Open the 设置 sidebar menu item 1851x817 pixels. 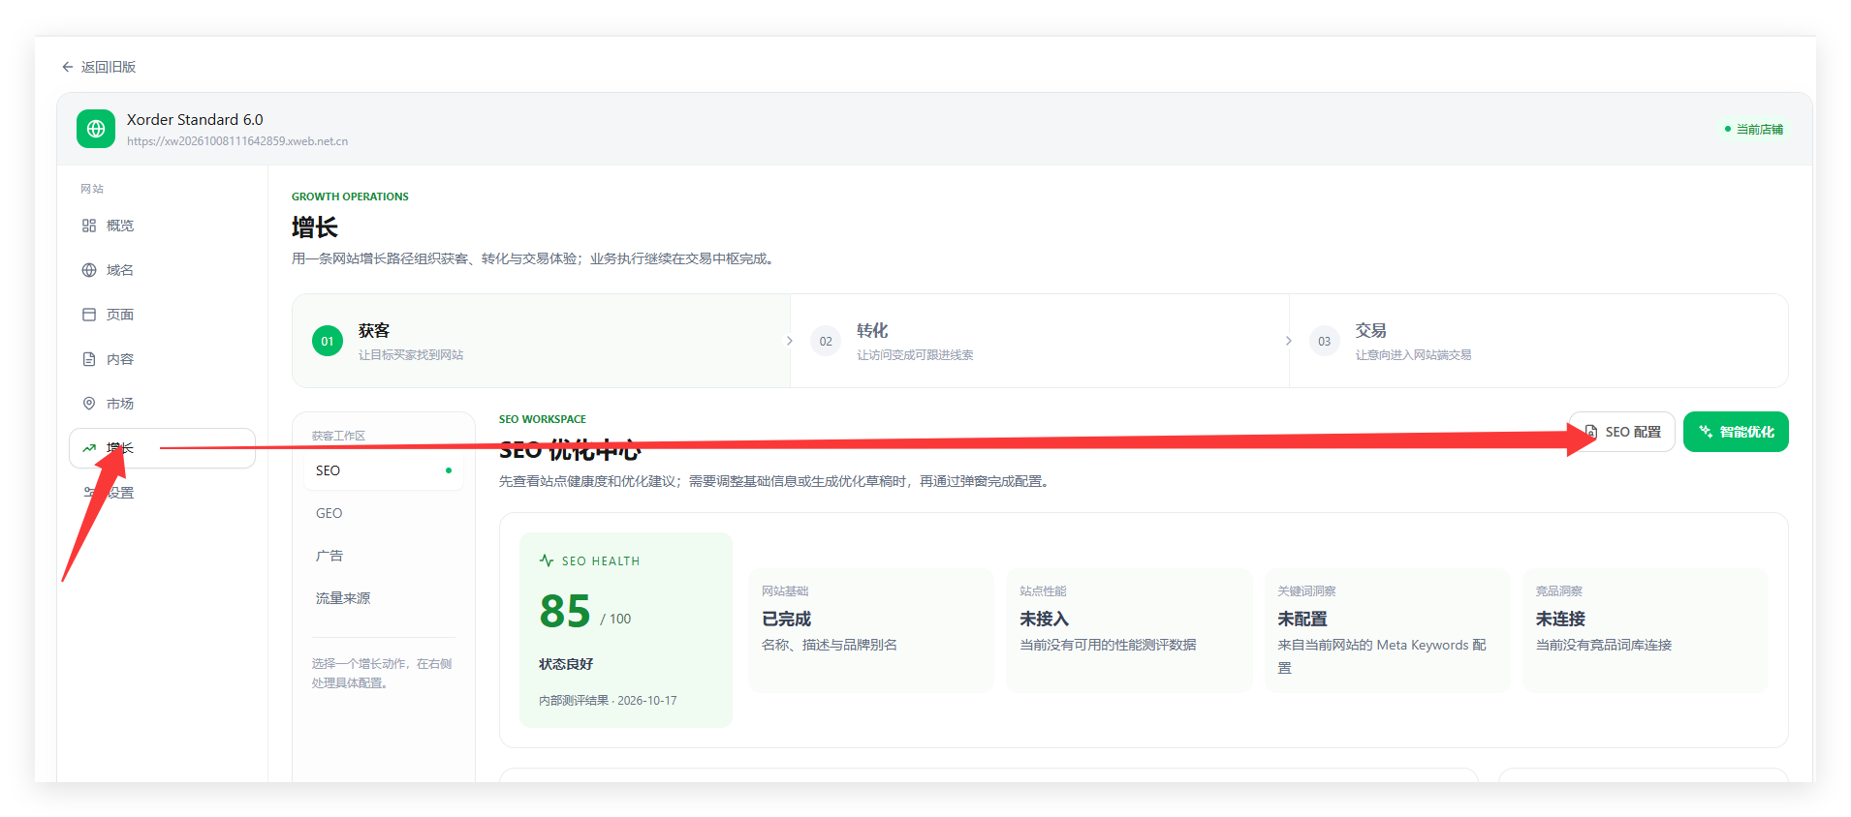tap(162, 493)
